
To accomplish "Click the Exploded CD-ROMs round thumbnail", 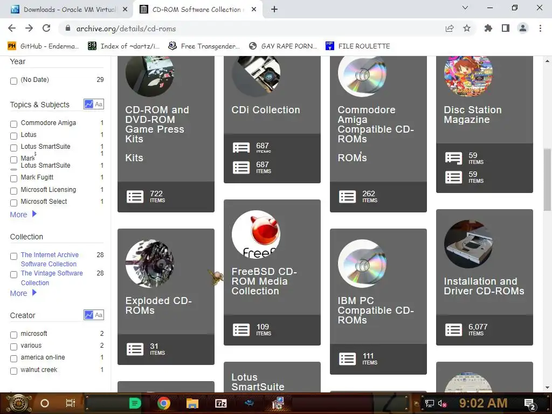I will [x=150, y=264].
